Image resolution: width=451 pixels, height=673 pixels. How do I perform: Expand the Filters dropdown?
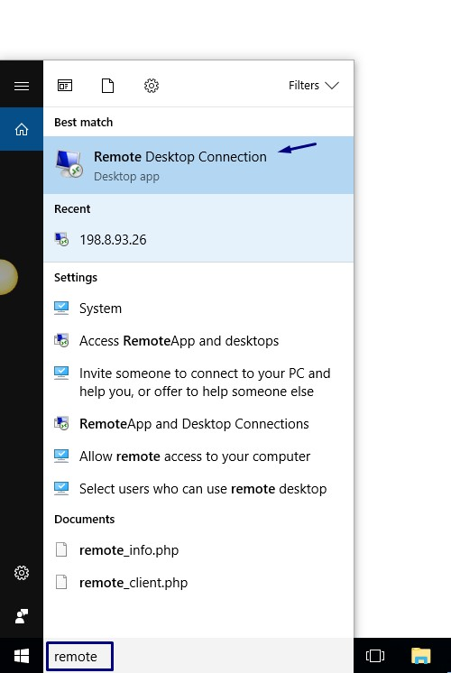[x=314, y=86]
